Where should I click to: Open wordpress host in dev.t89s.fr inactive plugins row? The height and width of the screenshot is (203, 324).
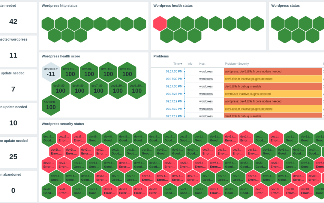pyautogui.click(x=206, y=94)
